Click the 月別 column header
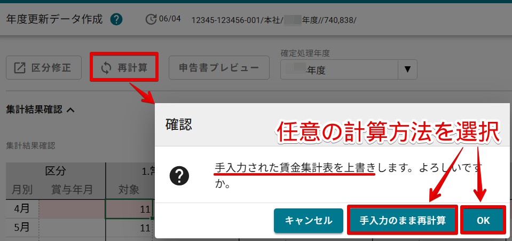 click(x=22, y=189)
